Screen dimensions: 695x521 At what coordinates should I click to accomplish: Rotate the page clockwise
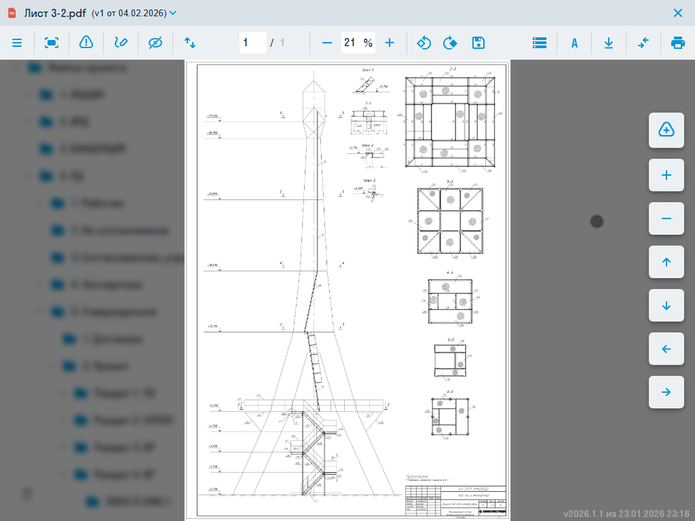pyautogui.click(x=449, y=43)
